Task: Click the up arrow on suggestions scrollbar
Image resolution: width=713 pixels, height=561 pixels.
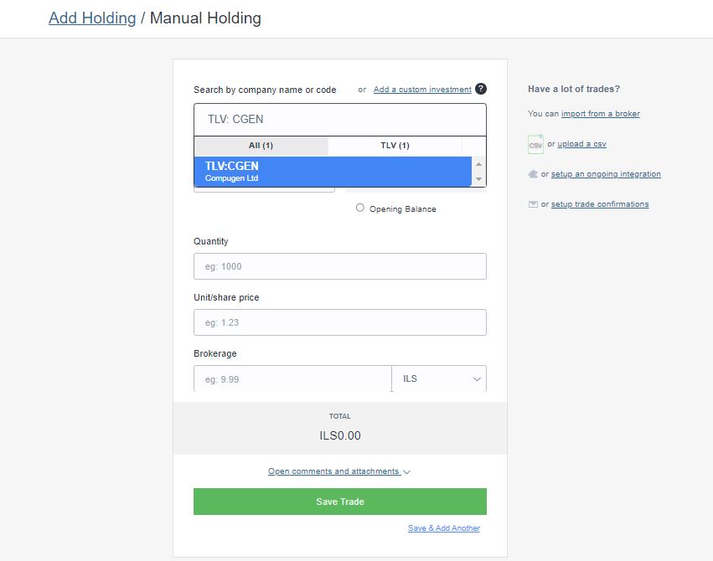Action: (480, 164)
